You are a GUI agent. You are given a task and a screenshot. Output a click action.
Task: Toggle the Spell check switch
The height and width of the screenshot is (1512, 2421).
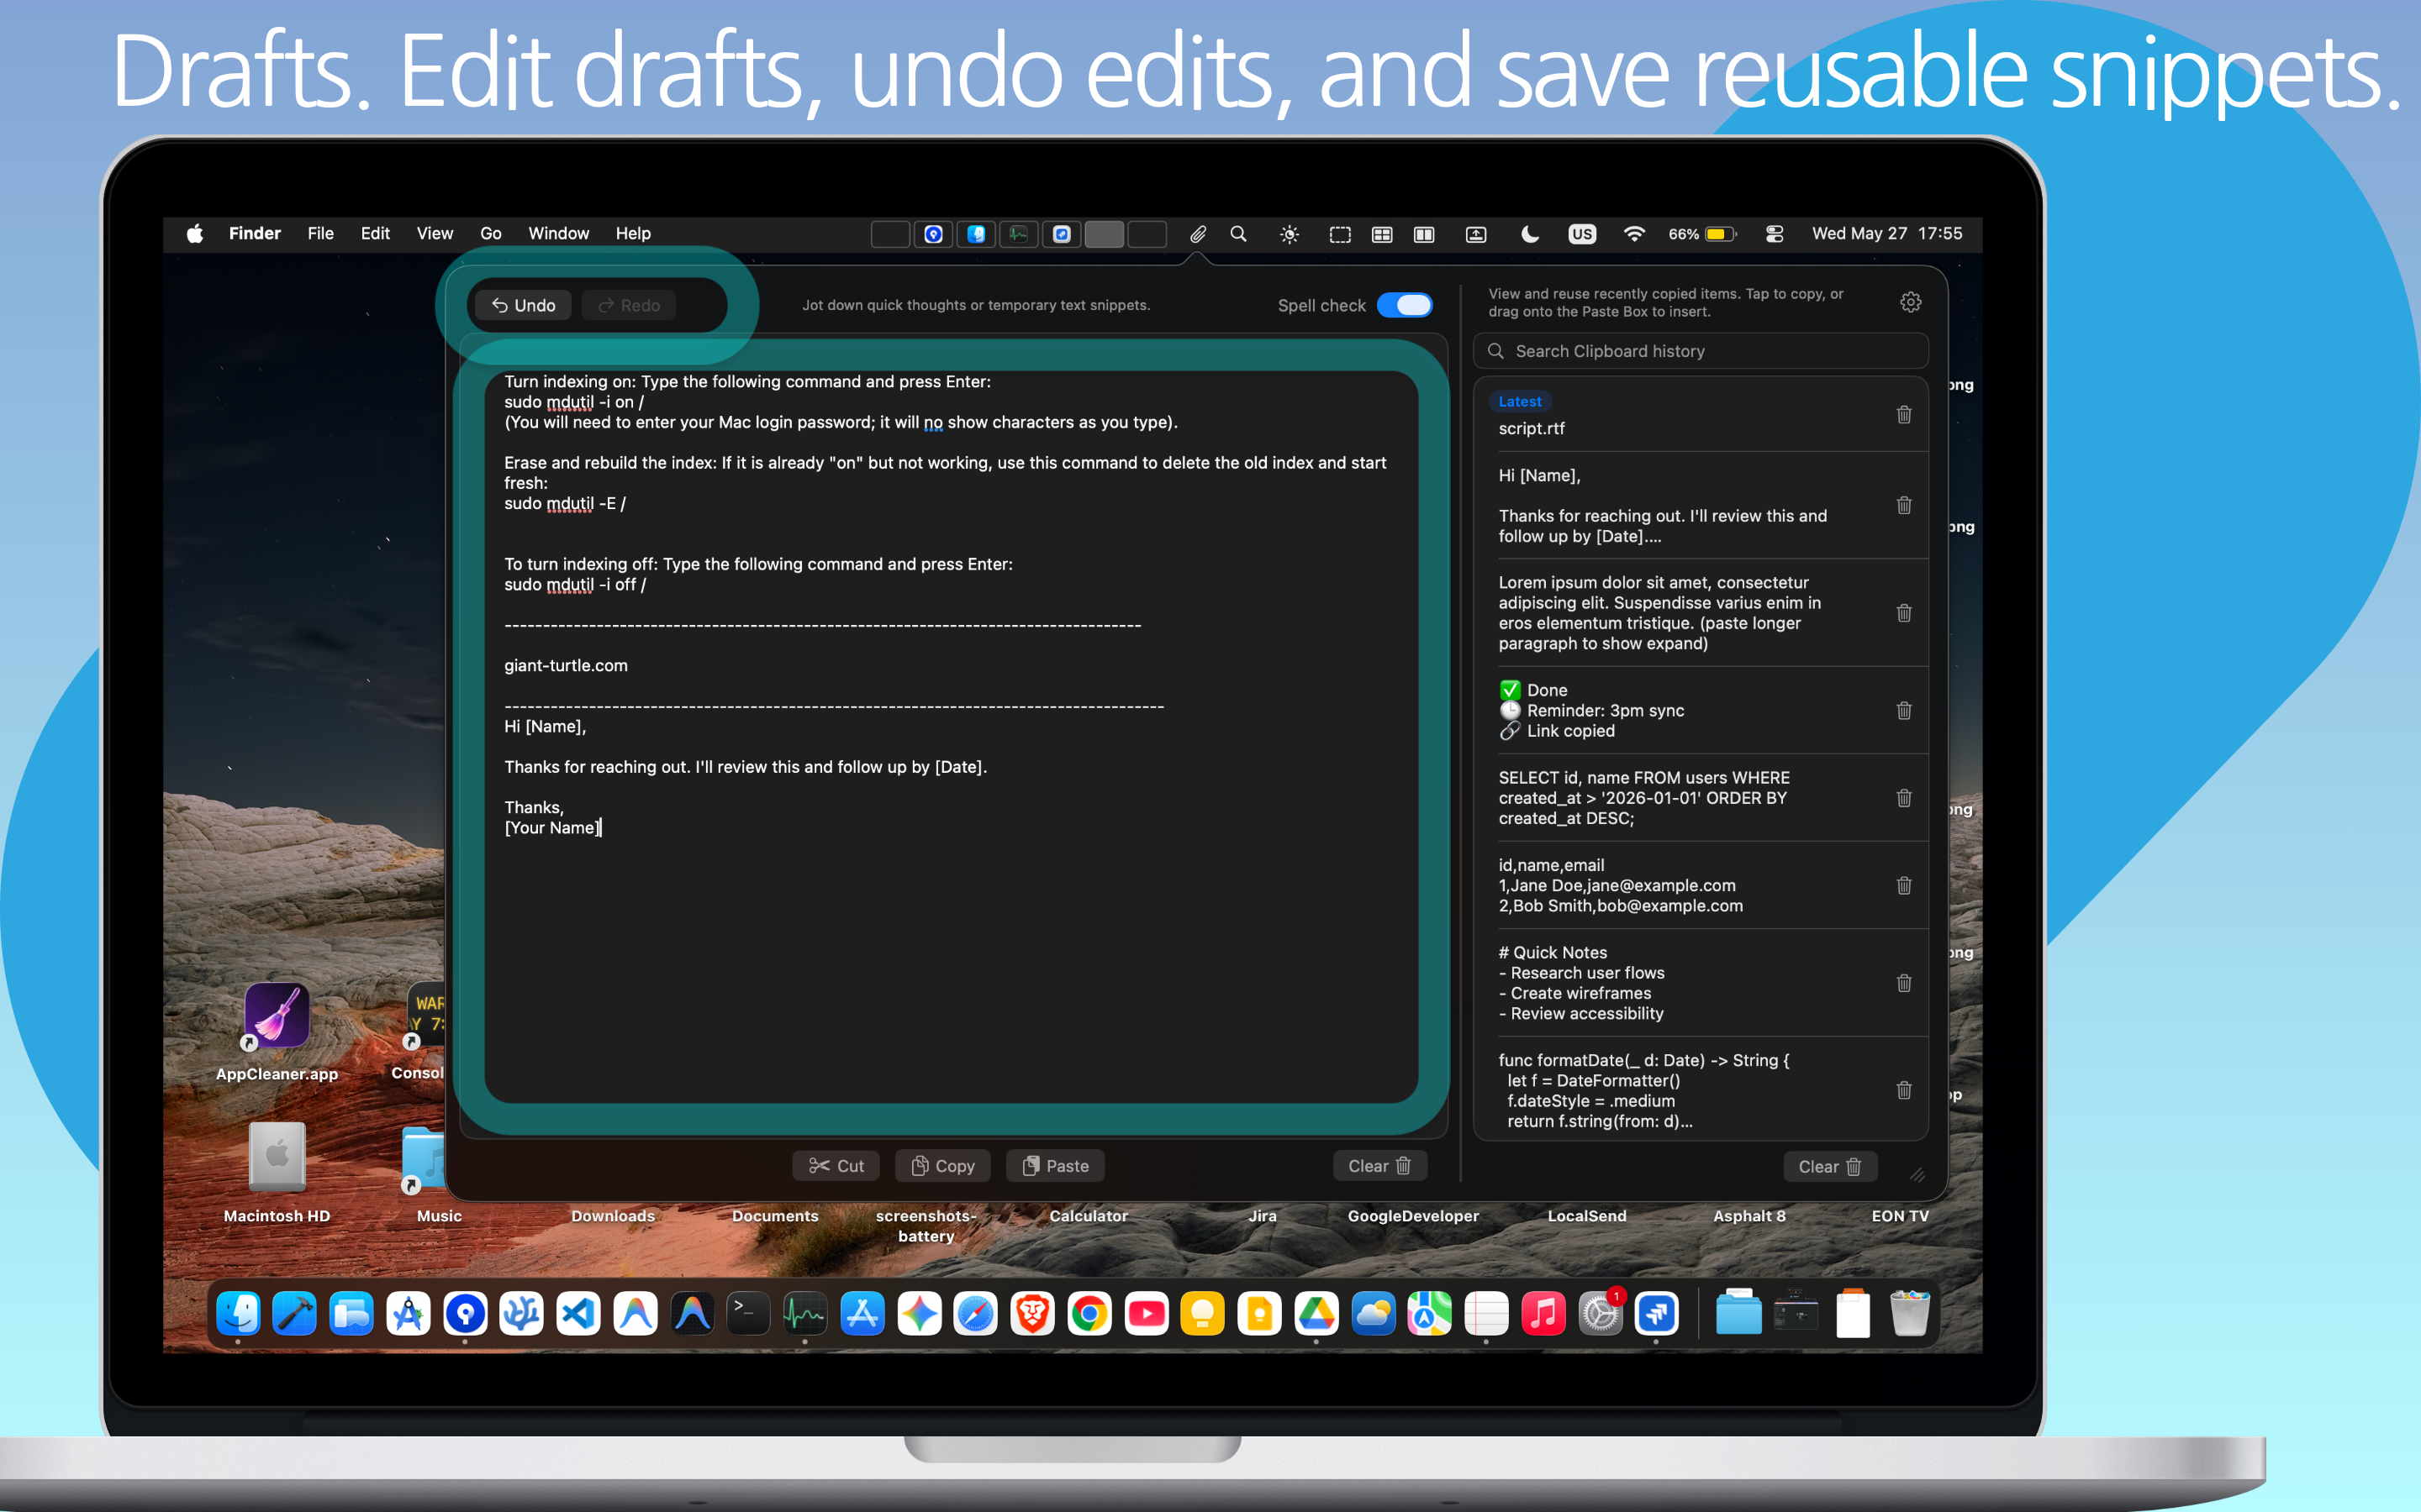click(x=1405, y=305)
